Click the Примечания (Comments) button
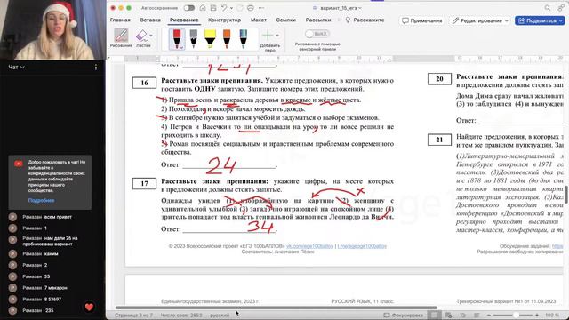This screenshot has width=569, height=320. [422, 20]
